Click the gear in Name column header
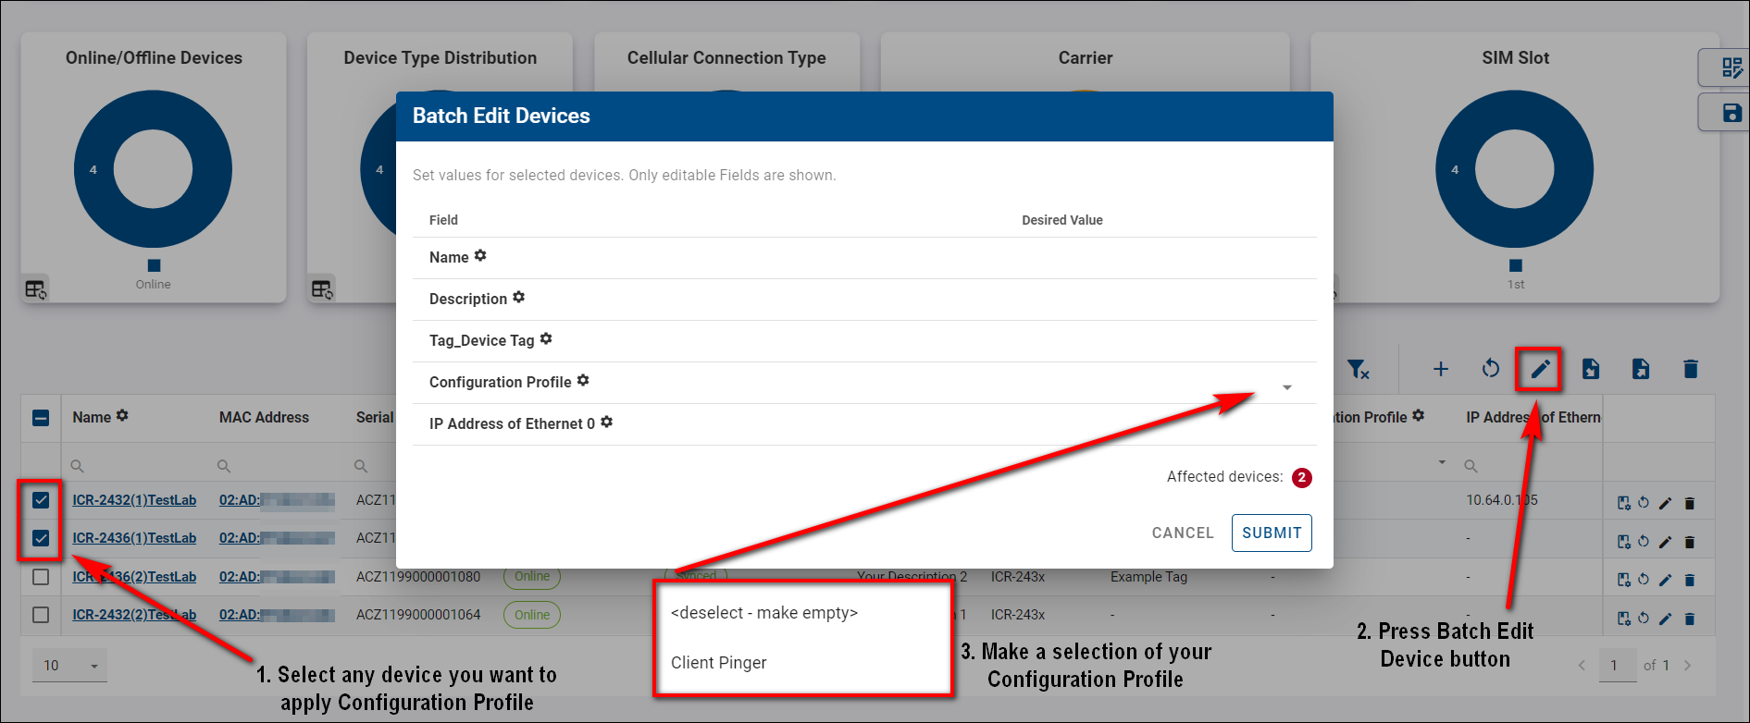 point(122,416)
